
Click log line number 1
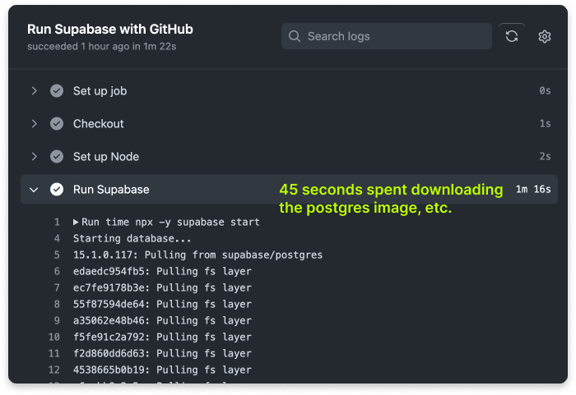57,222
